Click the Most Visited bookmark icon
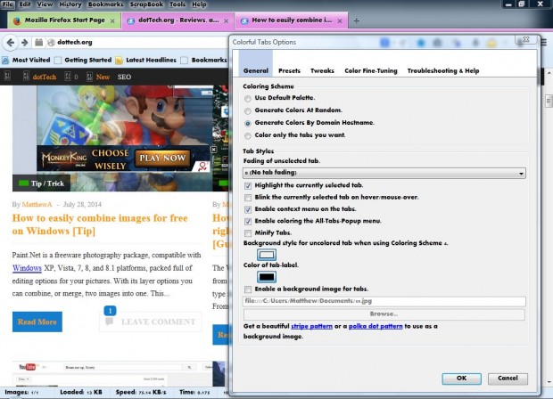Viewport: 553px width, 399px height. pyautogui.click(x=5, y=61)
